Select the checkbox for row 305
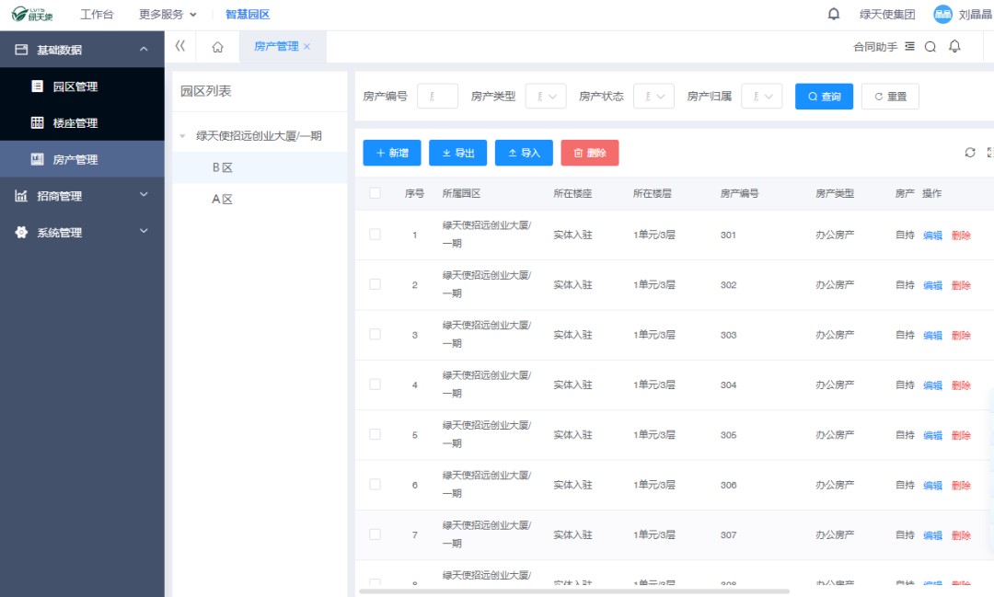994x597 pixels. 375,434
